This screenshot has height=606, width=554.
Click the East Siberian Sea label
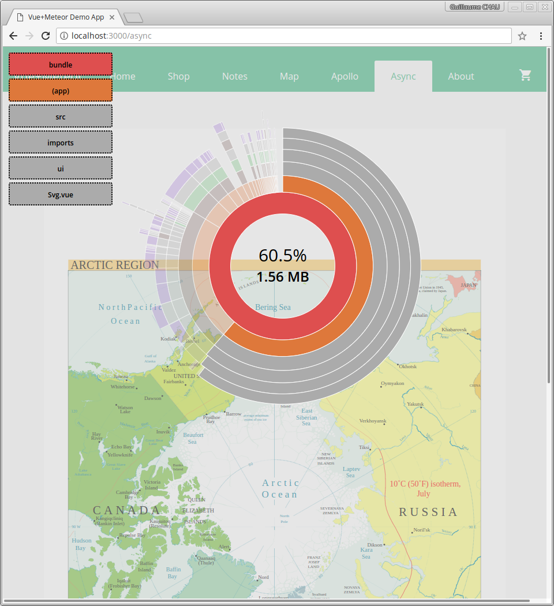306,417
